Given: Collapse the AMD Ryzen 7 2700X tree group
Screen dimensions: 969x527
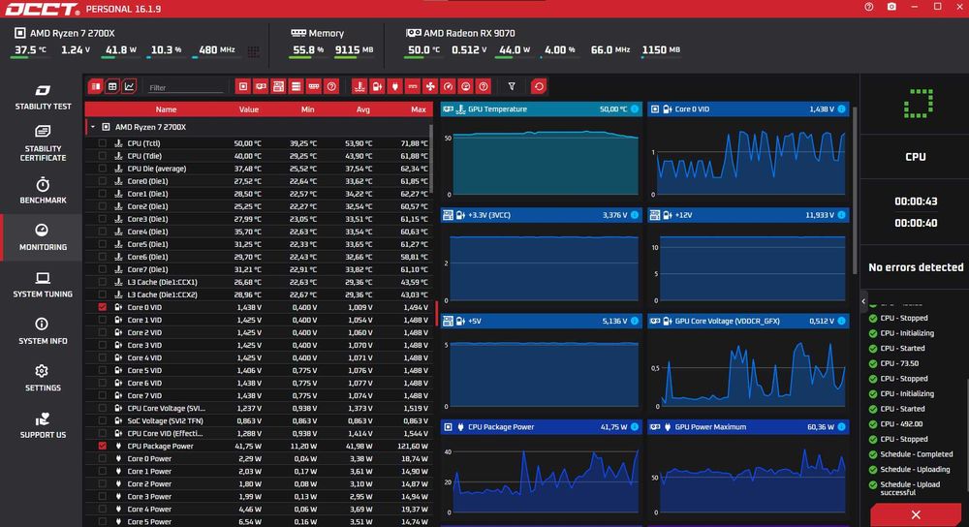Looking at the screenshot, I should pyautogui.click(x=93, y=127).
